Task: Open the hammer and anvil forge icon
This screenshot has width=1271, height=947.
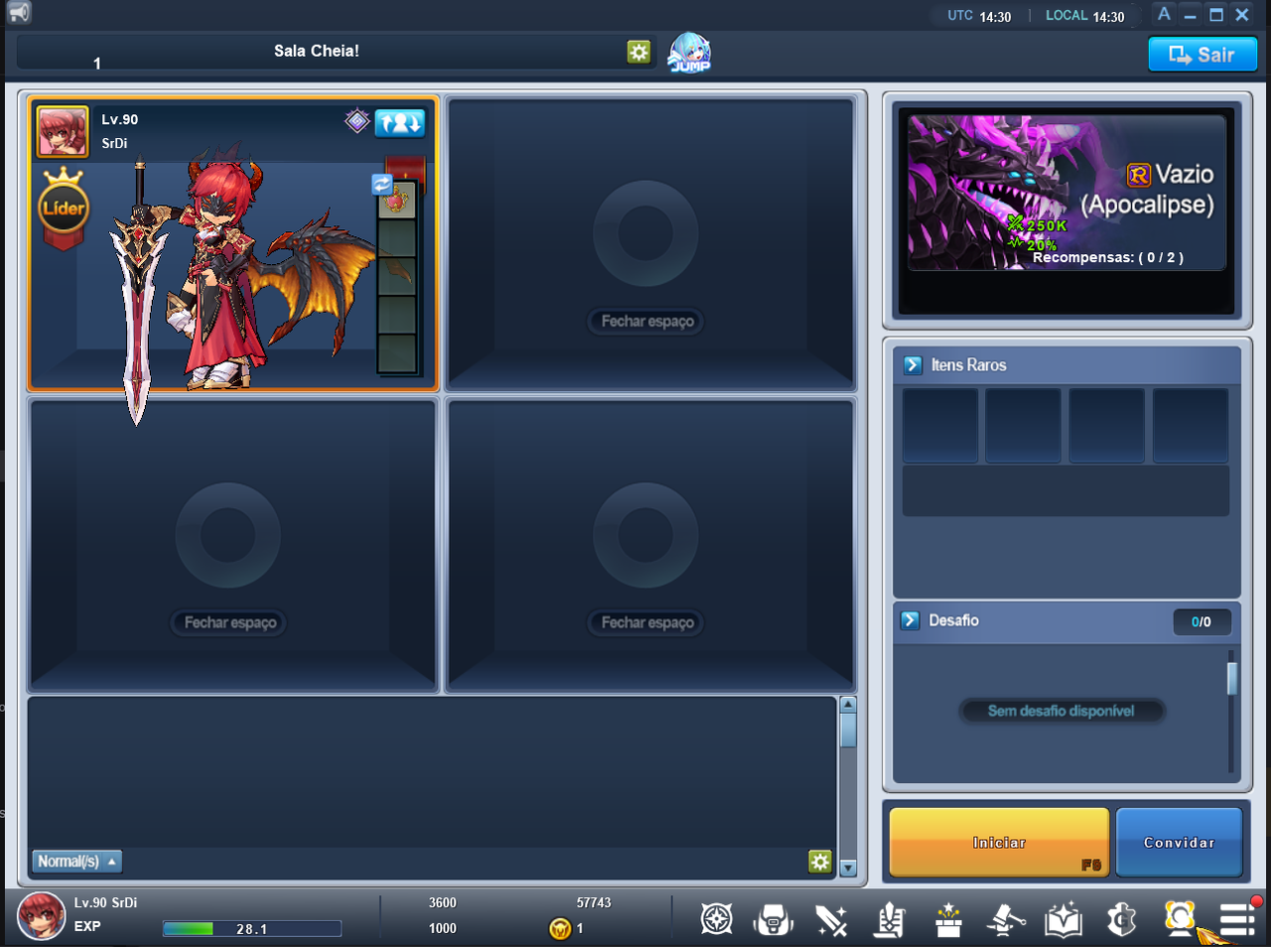Action: tap(1005, 919)
